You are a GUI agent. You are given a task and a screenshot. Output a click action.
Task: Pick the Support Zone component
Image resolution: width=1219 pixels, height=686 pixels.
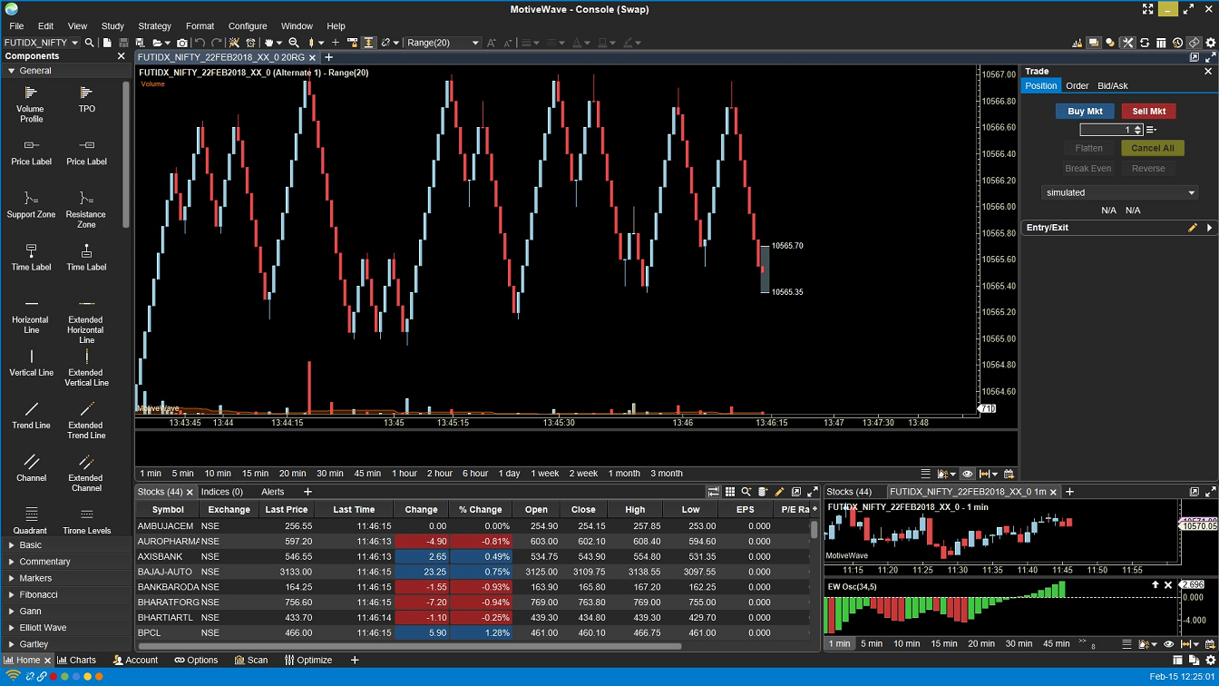31,205
